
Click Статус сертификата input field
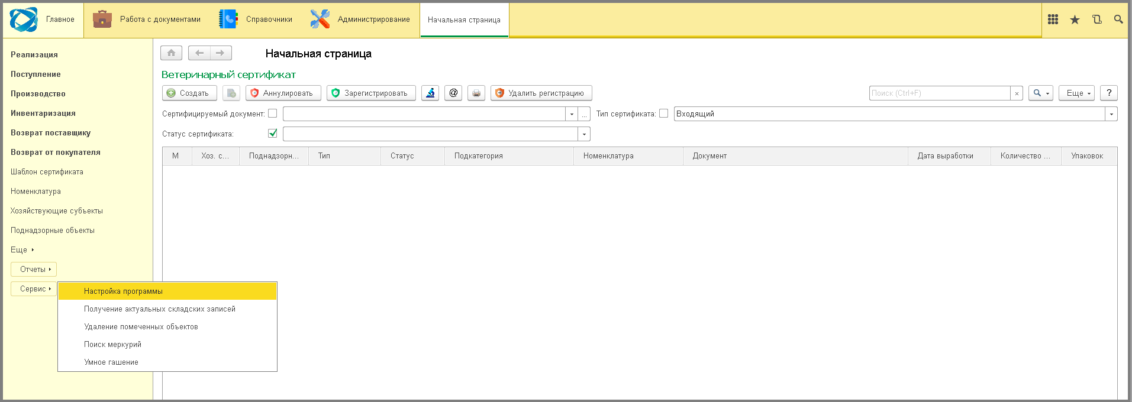coord(430,134)
